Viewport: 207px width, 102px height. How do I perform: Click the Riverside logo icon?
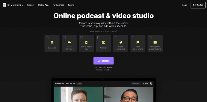(x=4, y=5)
